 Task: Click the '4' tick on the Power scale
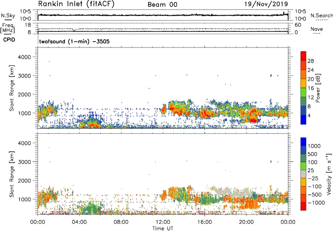[x=309, y=115]
